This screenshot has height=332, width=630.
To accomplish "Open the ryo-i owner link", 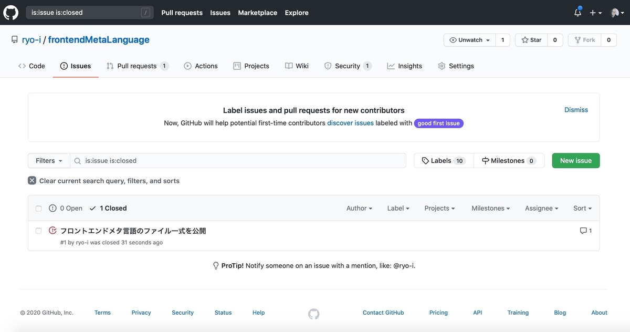I will (31, 40).
